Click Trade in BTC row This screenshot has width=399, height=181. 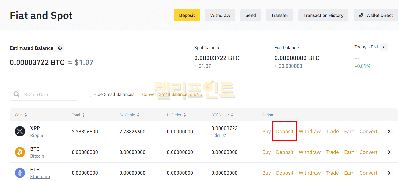pos(332,152)
